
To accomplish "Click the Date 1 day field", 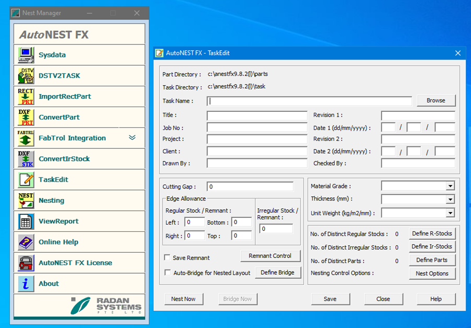I will click(x=388, y=128).
